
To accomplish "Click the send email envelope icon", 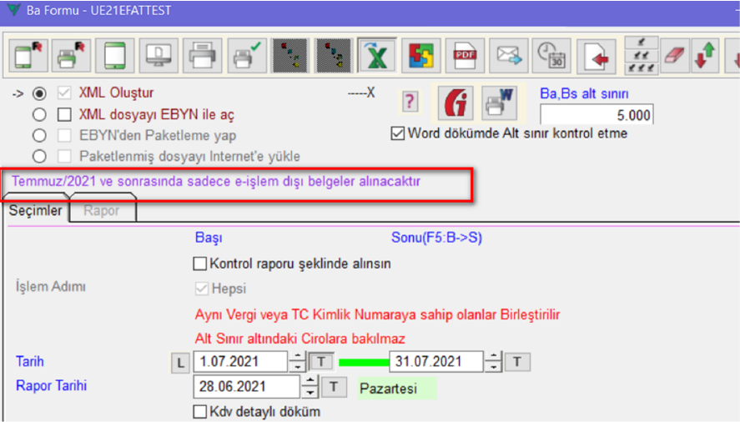I will point(507,56).
